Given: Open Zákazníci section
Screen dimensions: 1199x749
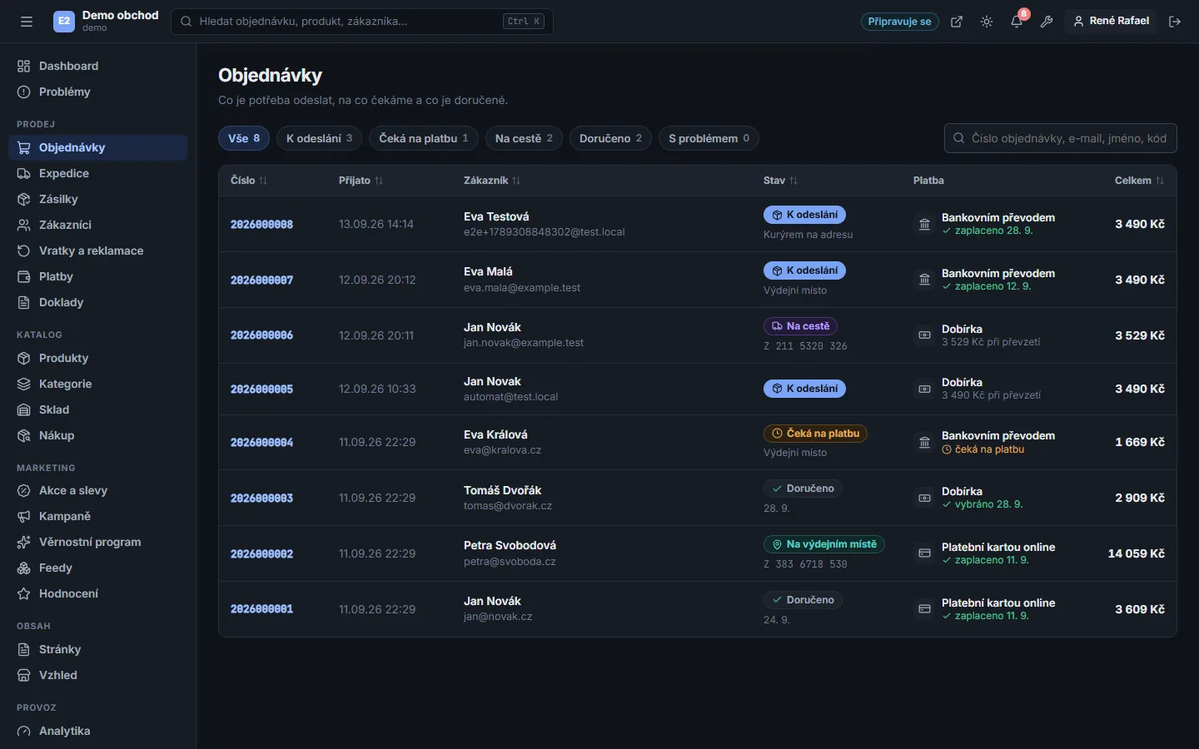Looking at the screenshot, I should tap(98, 225).
